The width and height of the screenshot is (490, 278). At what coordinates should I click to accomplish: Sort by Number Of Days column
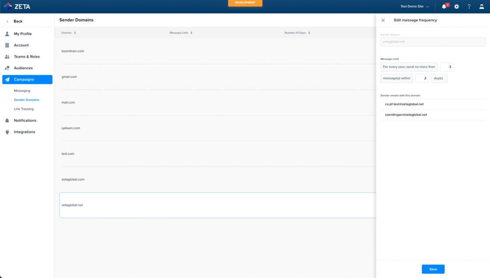click(297, 33)
